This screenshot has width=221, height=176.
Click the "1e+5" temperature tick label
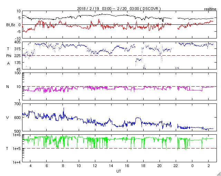point(17,148)
